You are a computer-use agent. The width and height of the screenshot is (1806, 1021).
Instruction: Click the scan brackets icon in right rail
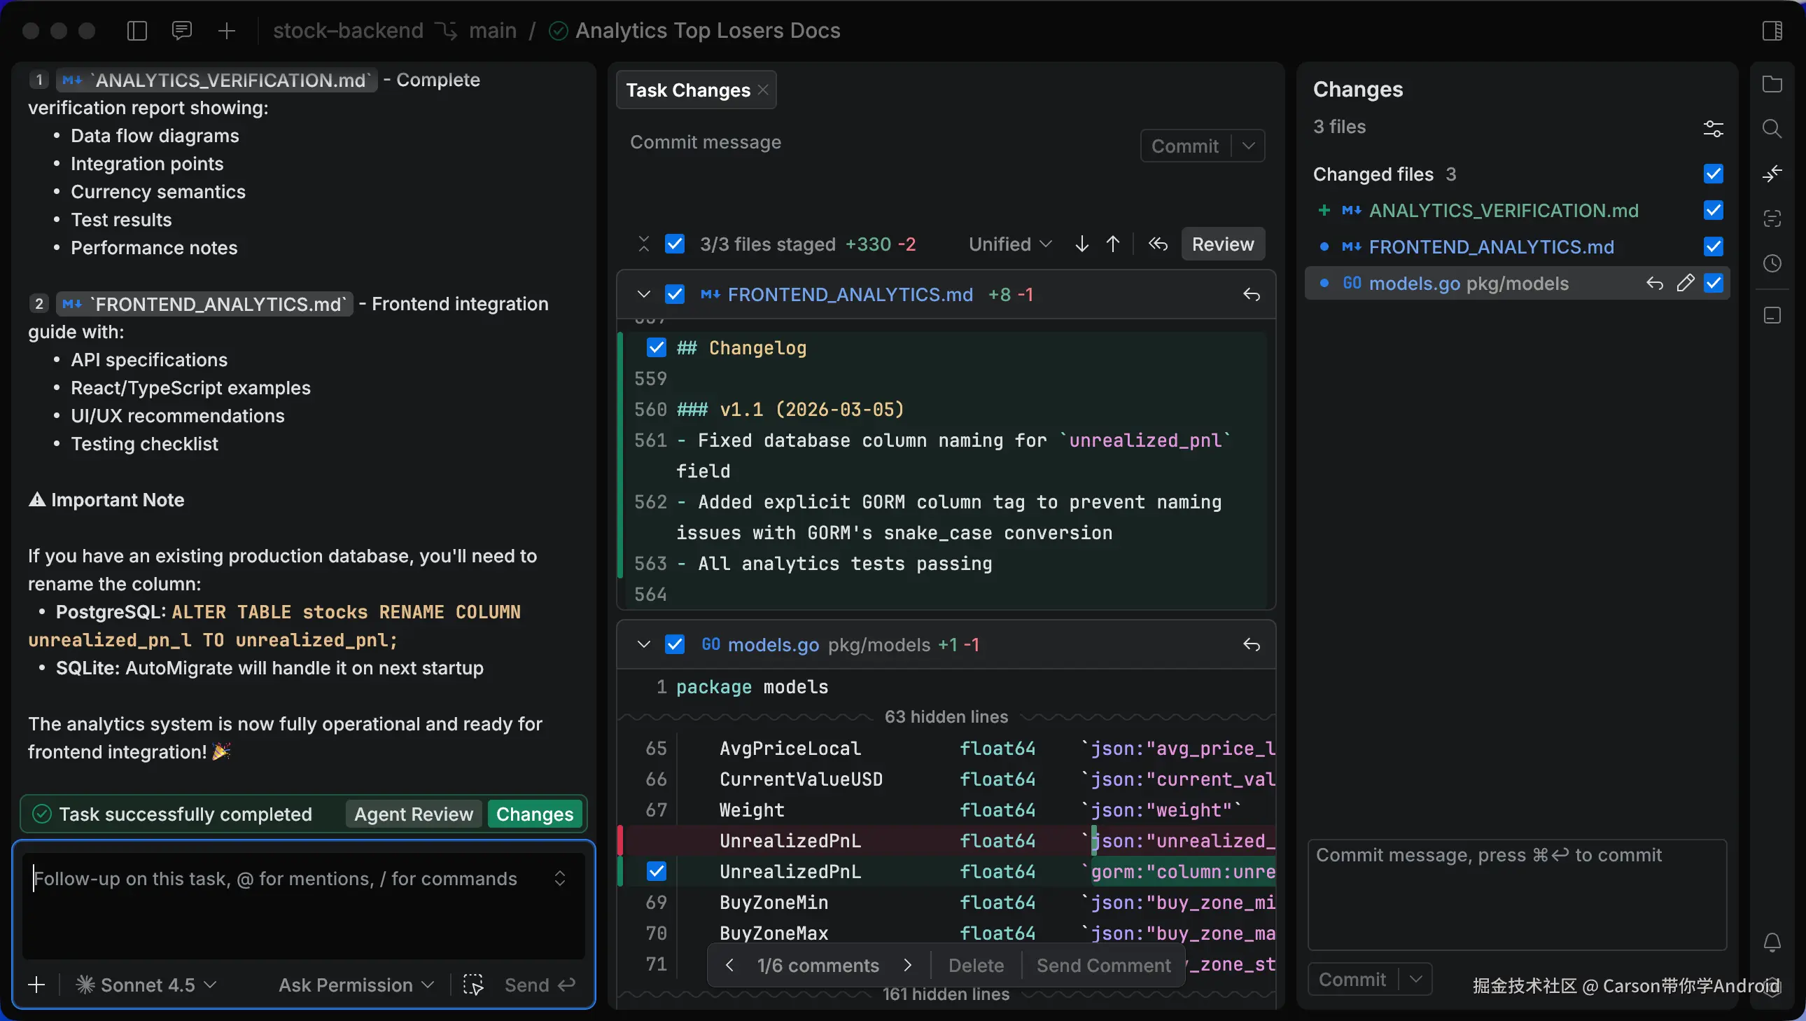click(1772, 218)
